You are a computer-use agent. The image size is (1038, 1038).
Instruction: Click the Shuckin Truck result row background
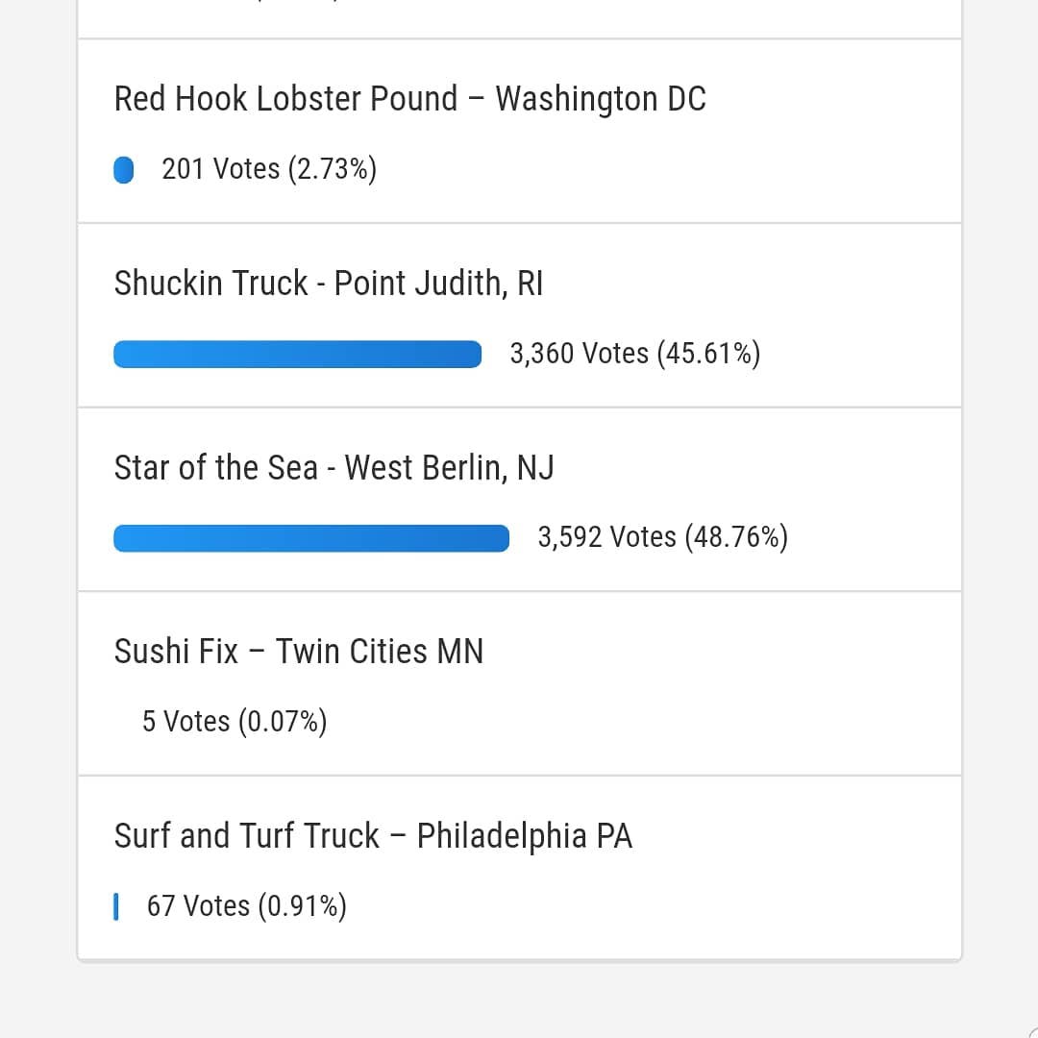(520, 316)
